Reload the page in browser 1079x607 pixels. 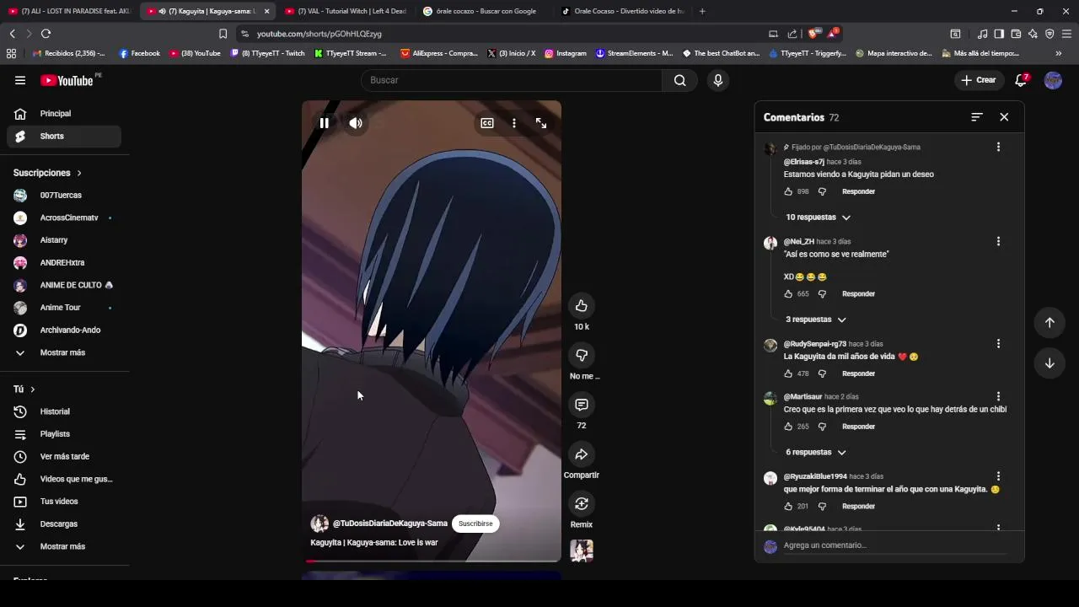(46, 34)
